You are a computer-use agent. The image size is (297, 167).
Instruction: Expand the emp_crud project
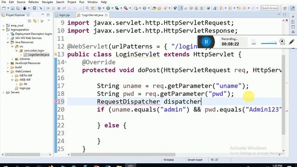click(3, 26)
